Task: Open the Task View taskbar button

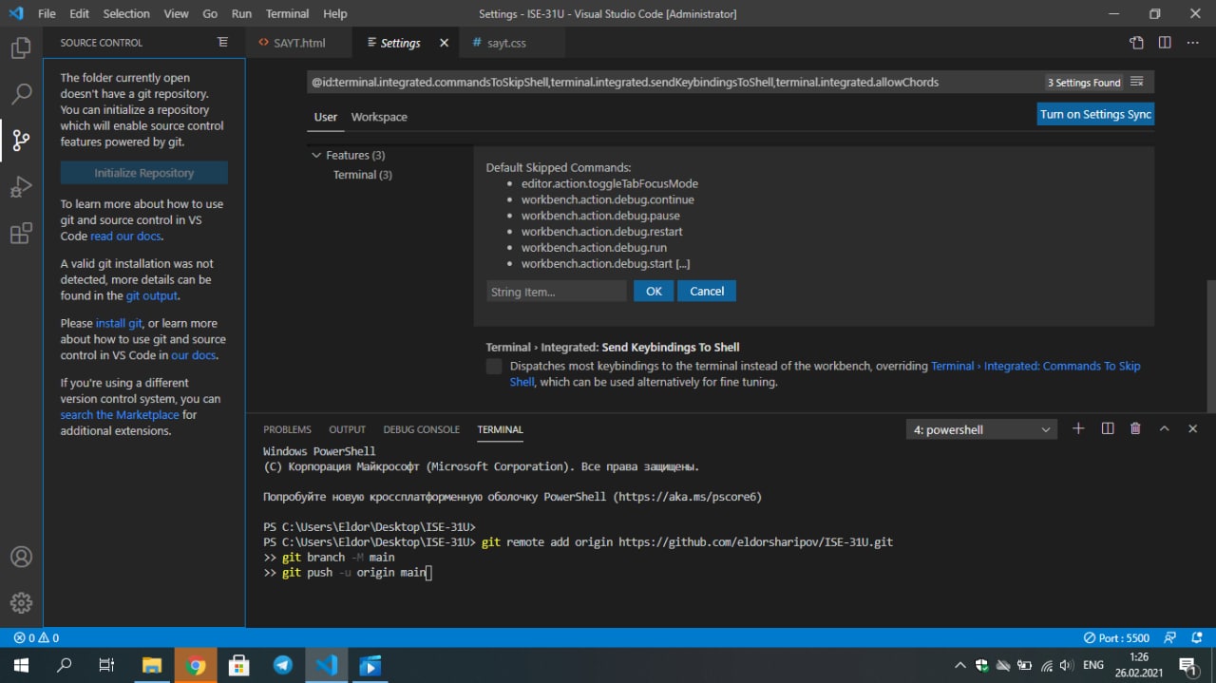Action: pyautogui.click(x=107, y=665)
